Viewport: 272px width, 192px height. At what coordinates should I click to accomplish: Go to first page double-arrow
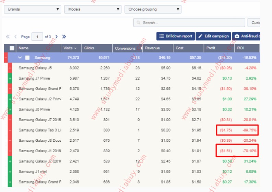8,37
